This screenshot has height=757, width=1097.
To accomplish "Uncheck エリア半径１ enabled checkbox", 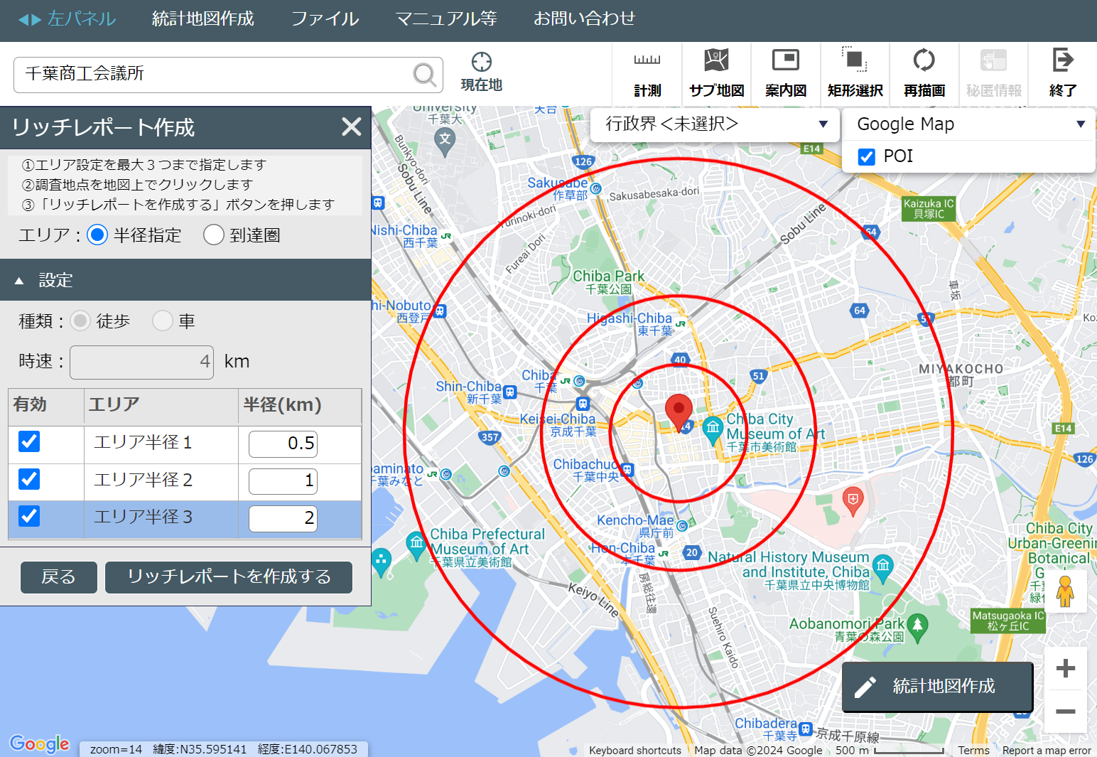I will pos(29,441).
